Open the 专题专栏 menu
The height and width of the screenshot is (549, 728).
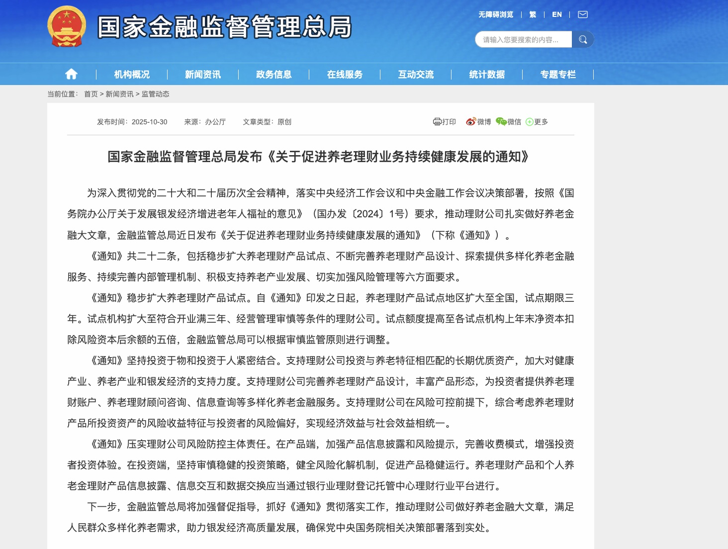click(x=558, y=74)
